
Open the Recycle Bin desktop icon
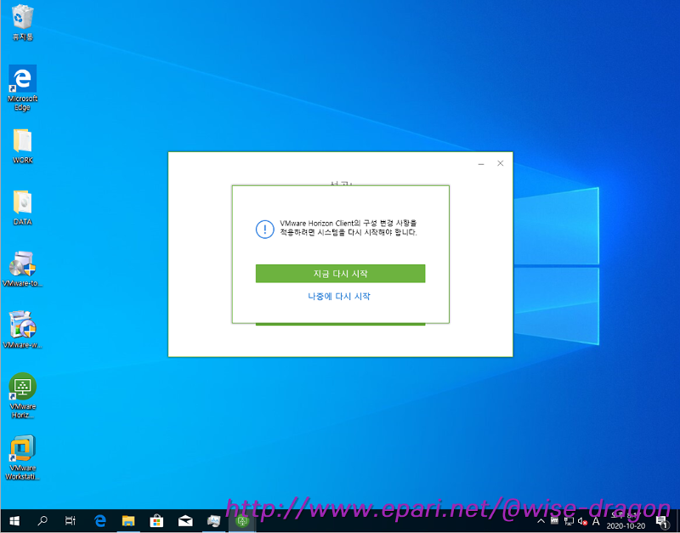(x=22, y=23)
